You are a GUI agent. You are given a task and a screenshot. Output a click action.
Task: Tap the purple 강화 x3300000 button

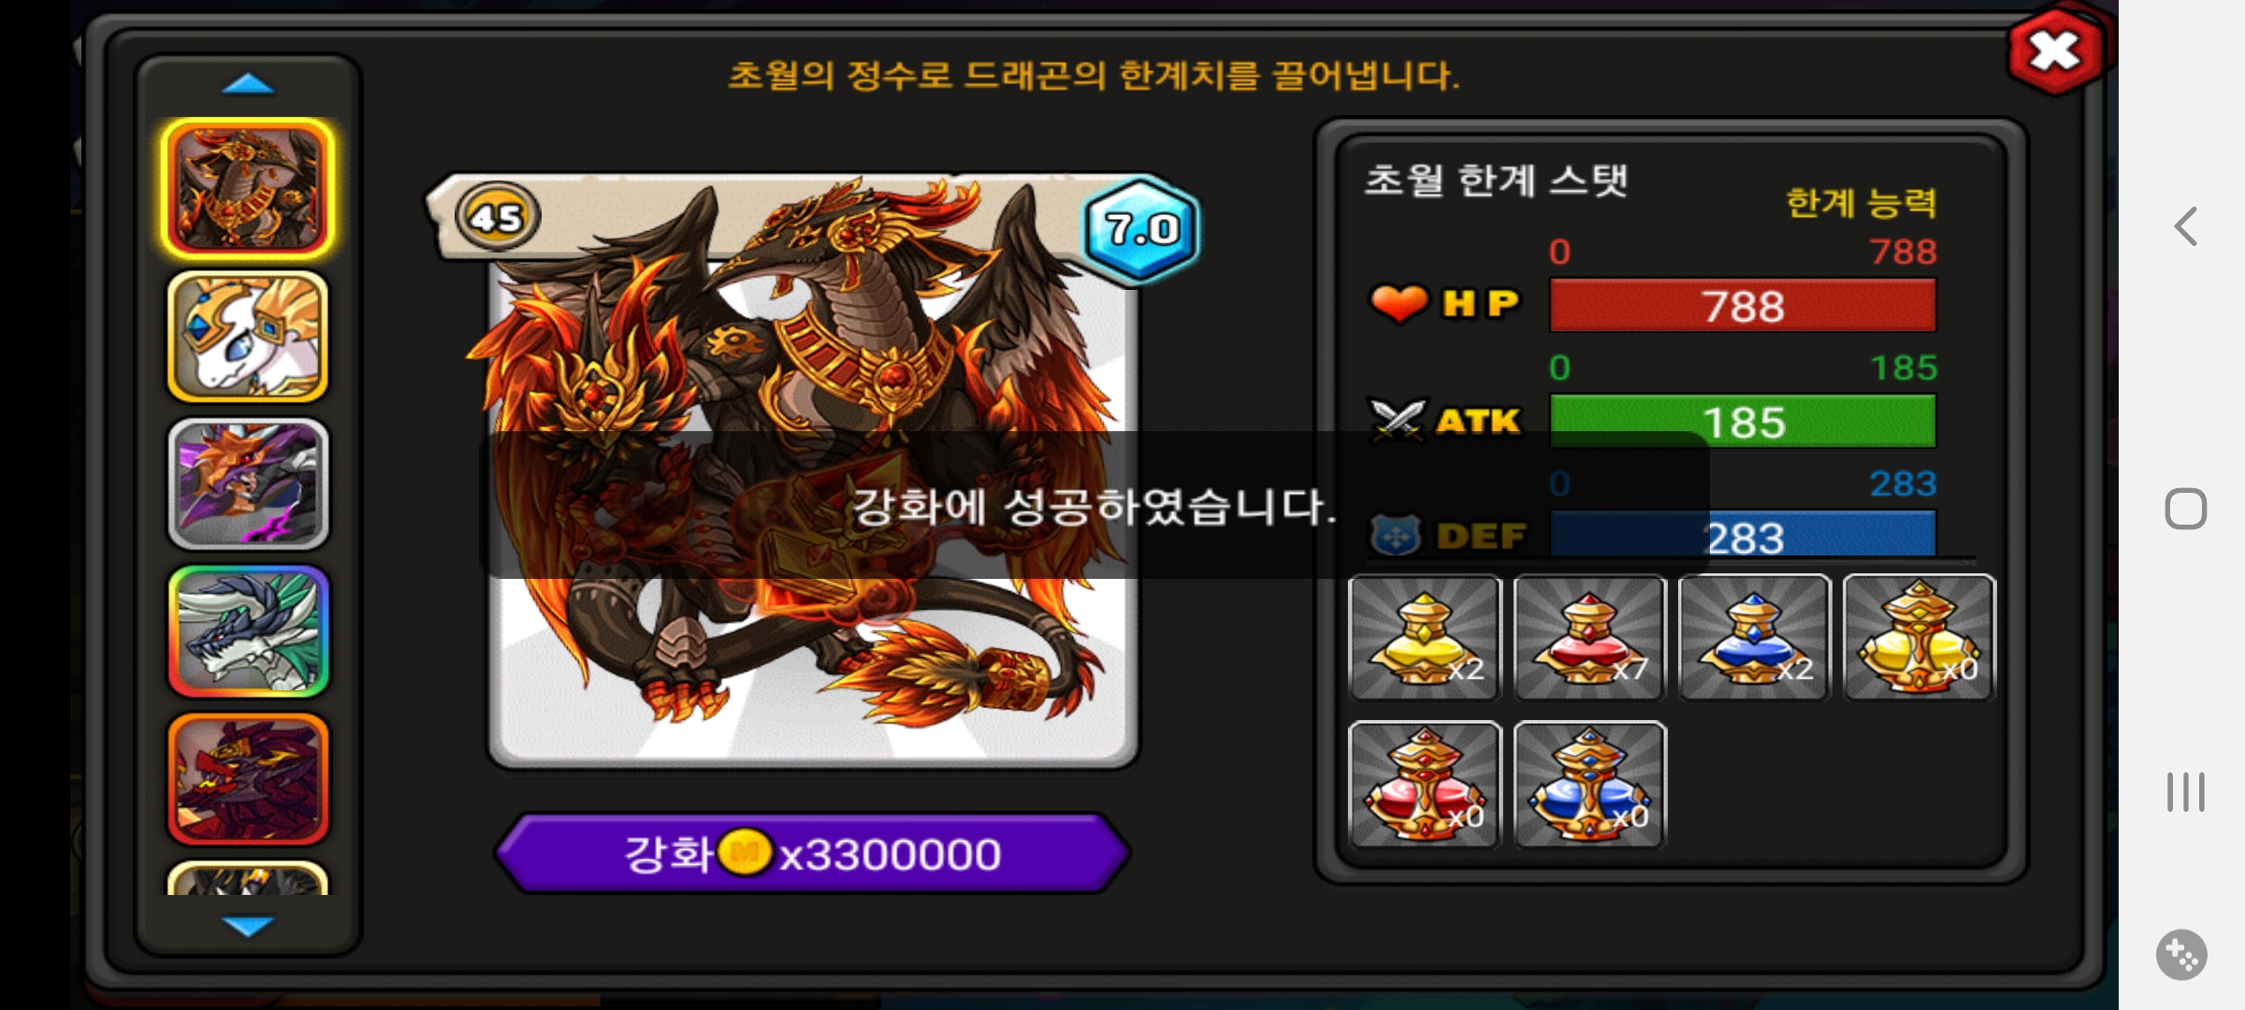(x=812, y=854)
